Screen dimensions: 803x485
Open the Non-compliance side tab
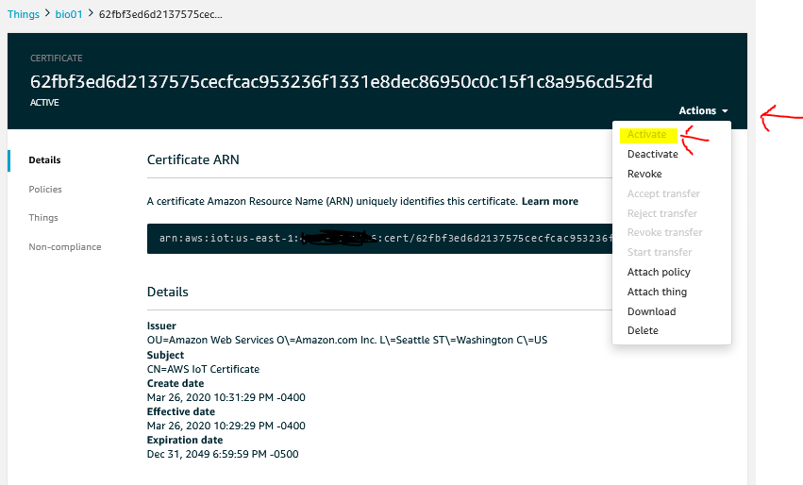point(64,246)
